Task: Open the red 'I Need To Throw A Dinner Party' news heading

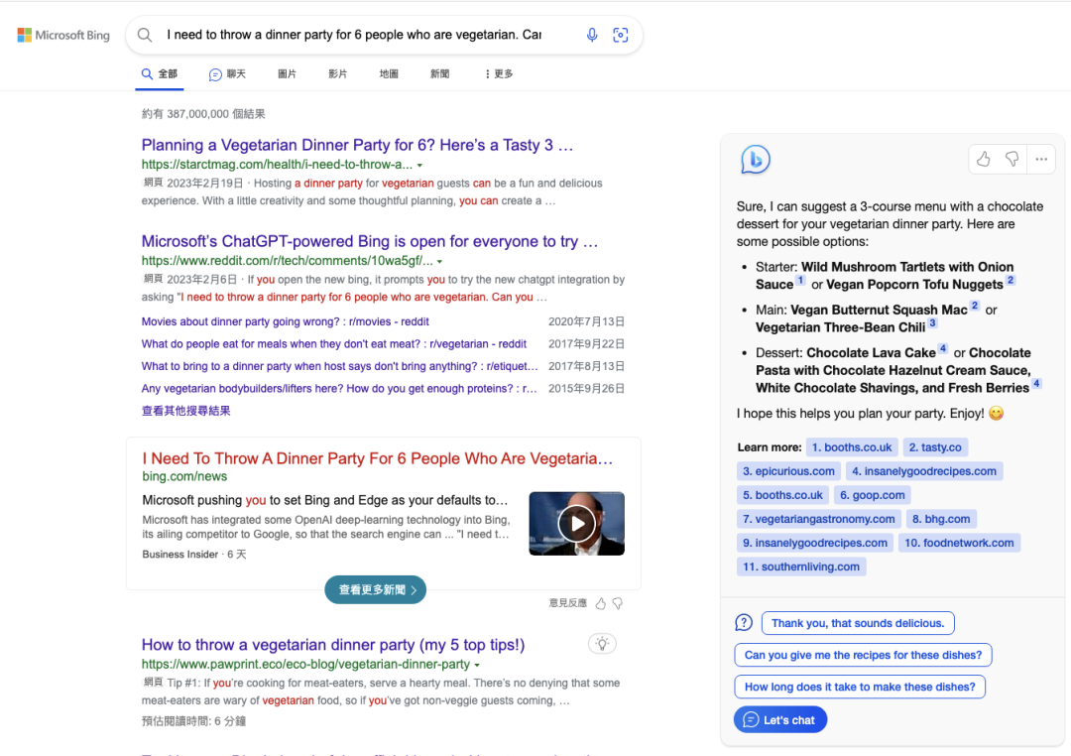Action: pyautogui.click(x=377, y=458)
